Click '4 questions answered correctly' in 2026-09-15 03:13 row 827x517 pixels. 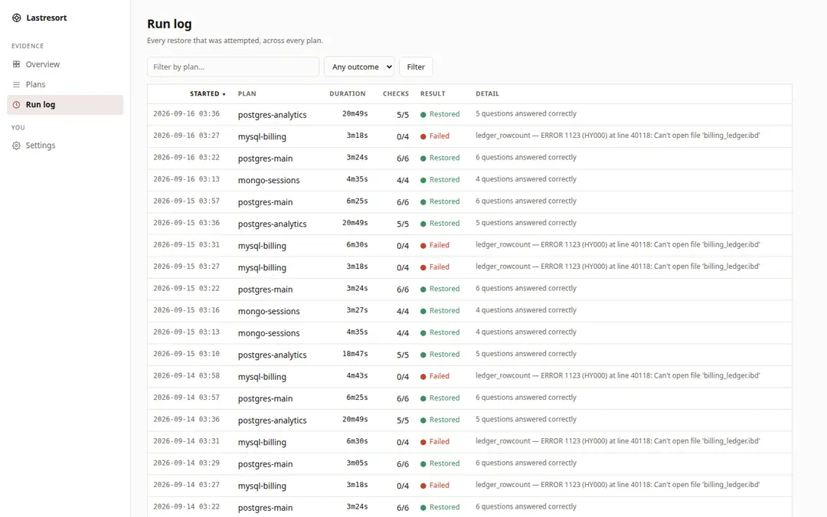coord(526,332)
